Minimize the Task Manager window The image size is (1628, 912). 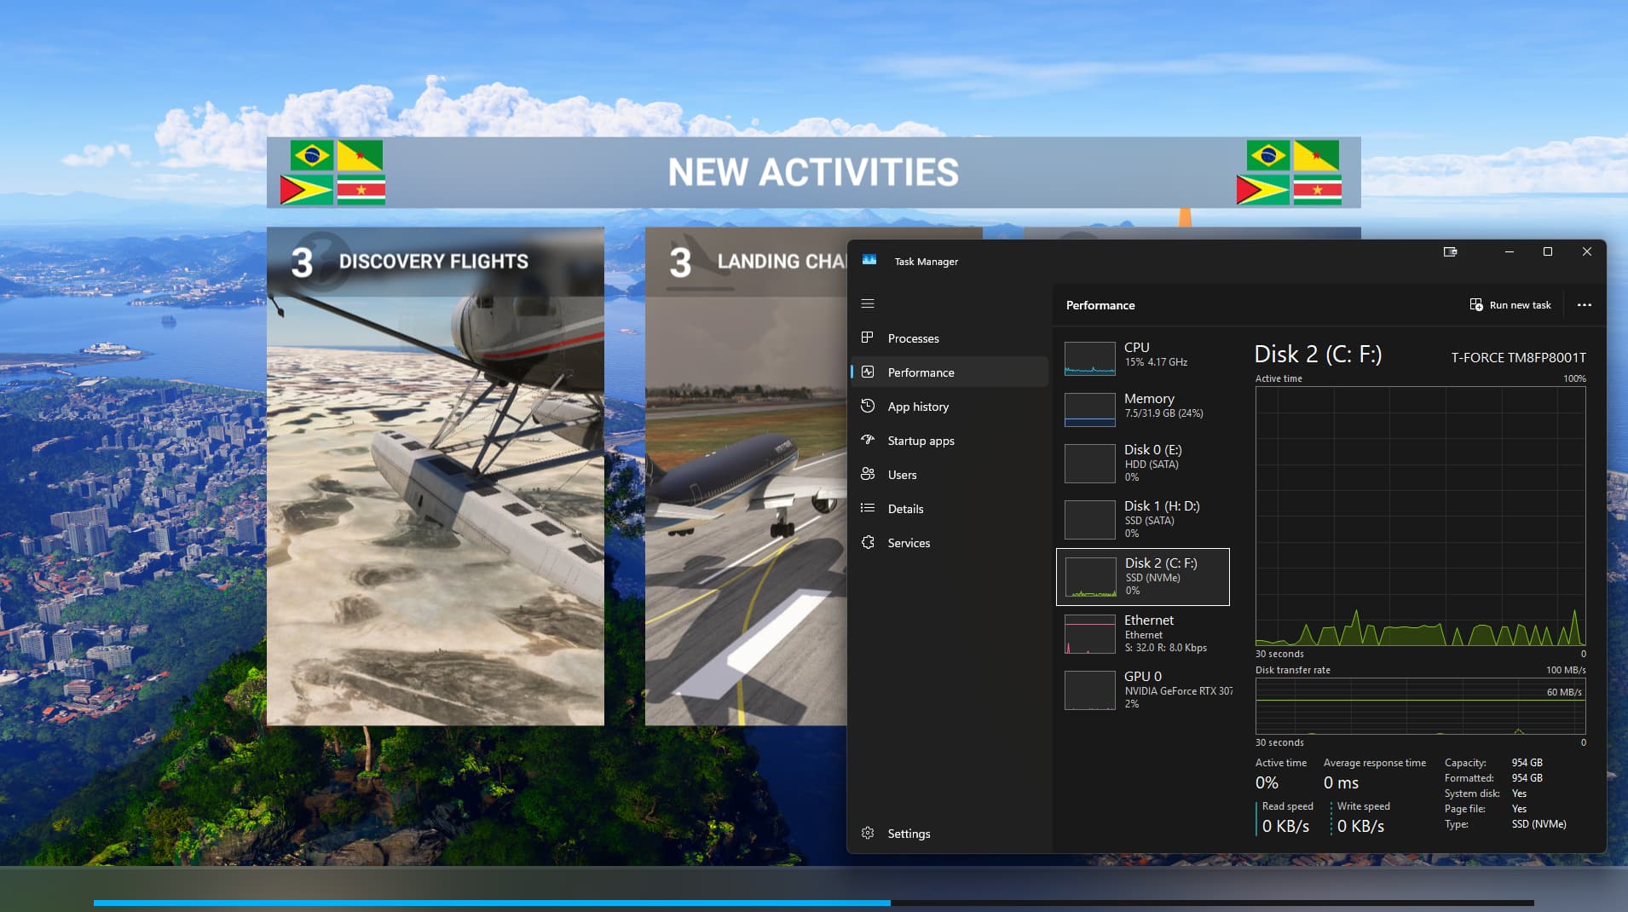pyautogui.click(x=1509, y=251)
